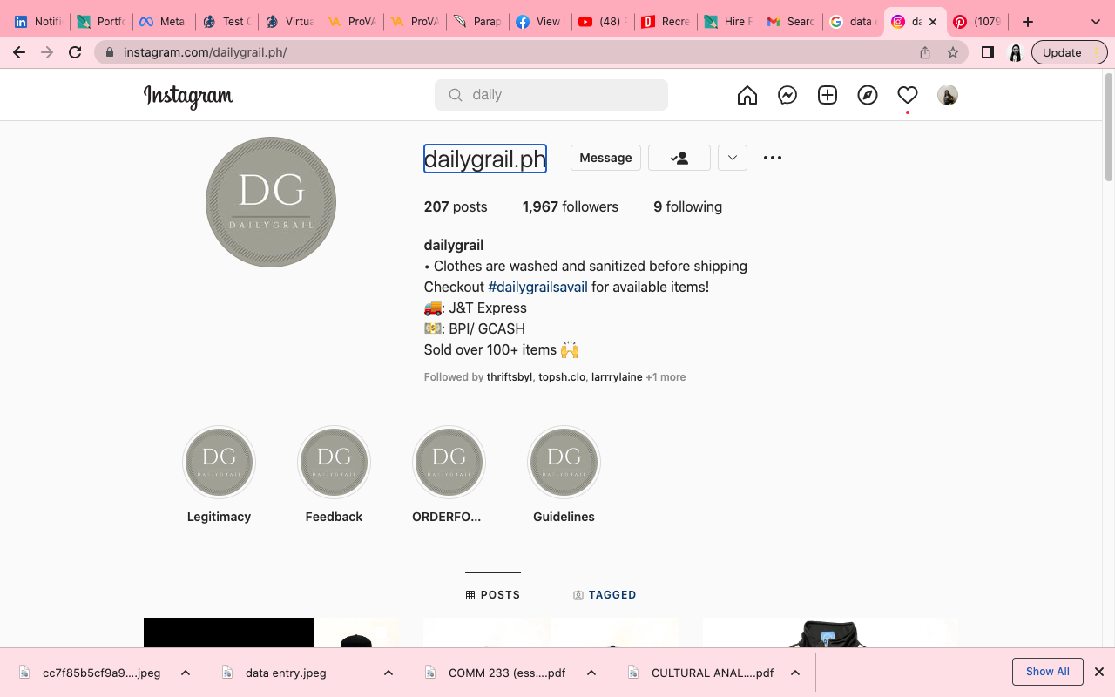This screenshot has width=1115, height=697.
Task: Open the #dailygrailsavail hashtag link
Action: pos(537,287)
